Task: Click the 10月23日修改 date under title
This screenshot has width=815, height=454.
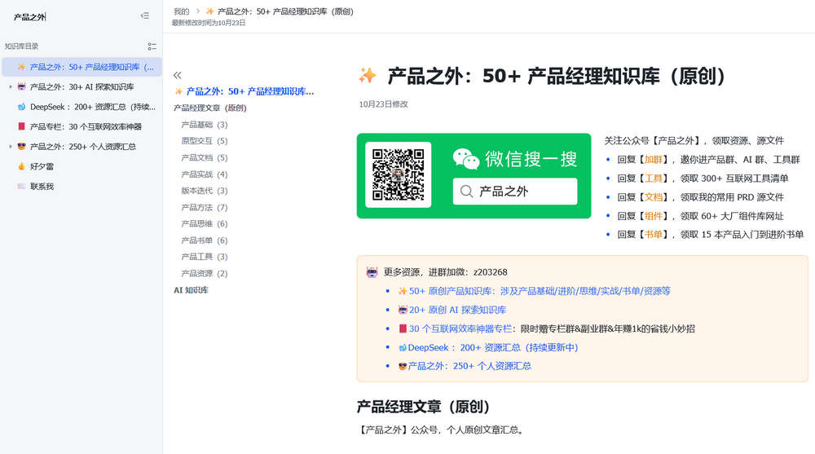Action: [x=384, y=104]
